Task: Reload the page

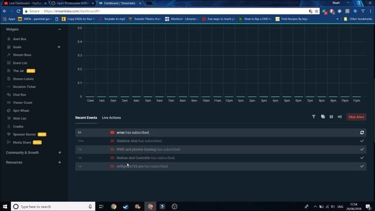Action: [18, 11]
